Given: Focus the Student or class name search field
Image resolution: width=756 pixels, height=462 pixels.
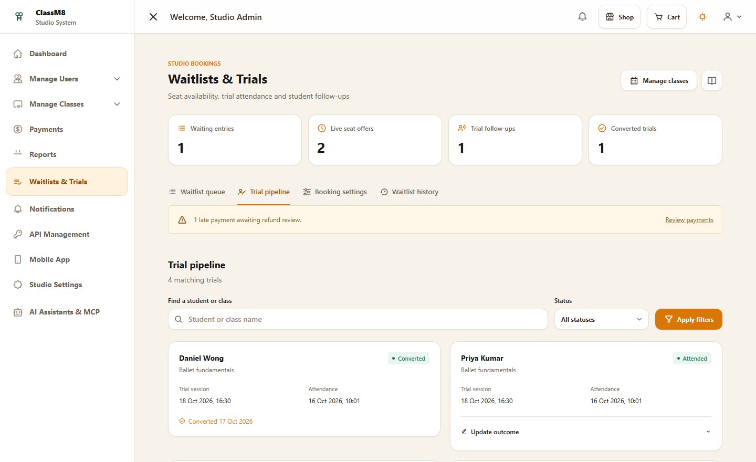Looking at the screenshot, I should pos(358,319).
